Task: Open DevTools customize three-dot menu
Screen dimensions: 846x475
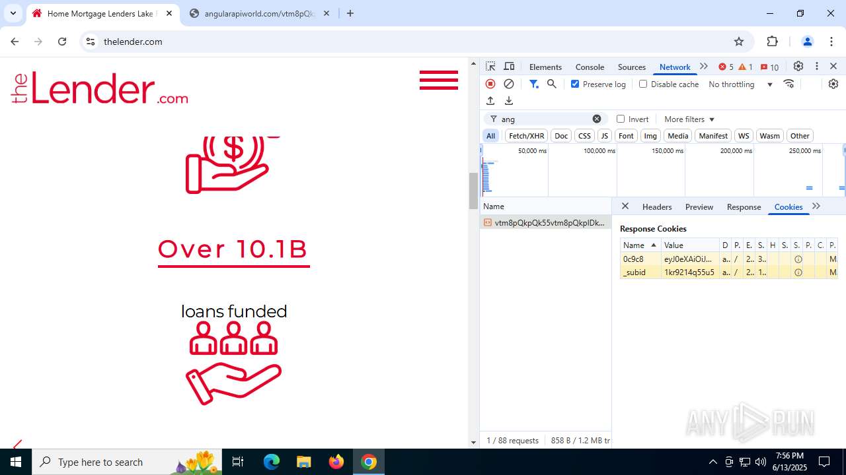Action: 817,67
